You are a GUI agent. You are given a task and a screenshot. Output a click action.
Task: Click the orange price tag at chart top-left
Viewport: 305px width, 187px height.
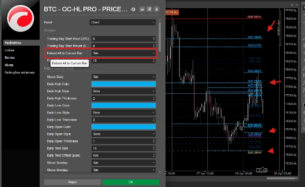click(172, 12)
